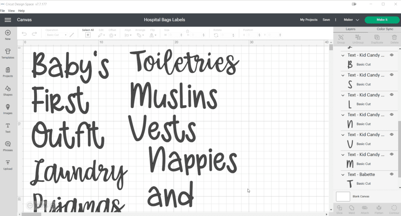Hide the V text layer
This screenshot has width=401, height=216.
pyautogui.click(x=392, y=135)
